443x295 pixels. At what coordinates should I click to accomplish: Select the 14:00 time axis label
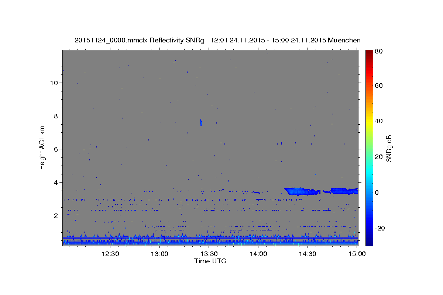pos(258,254)
